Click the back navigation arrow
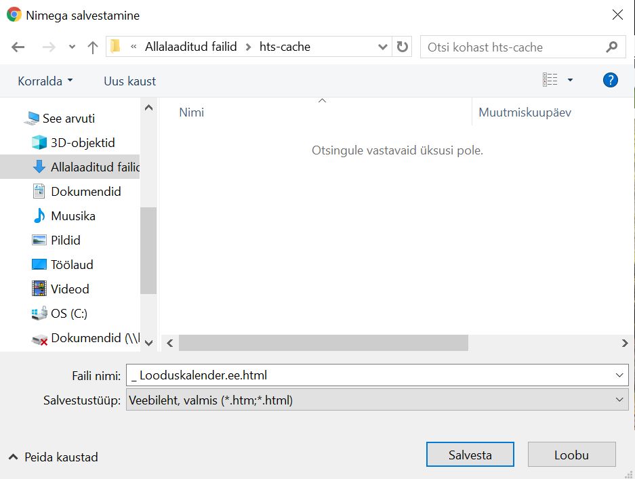Screen dimensions: 635x479 [x=18, y=47]
